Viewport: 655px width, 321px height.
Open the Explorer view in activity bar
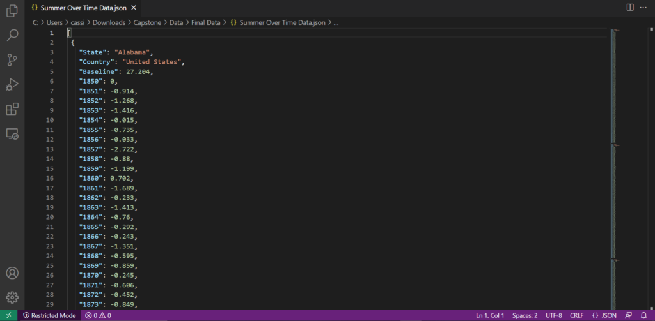pyautogui.click(x=12, y=11)
